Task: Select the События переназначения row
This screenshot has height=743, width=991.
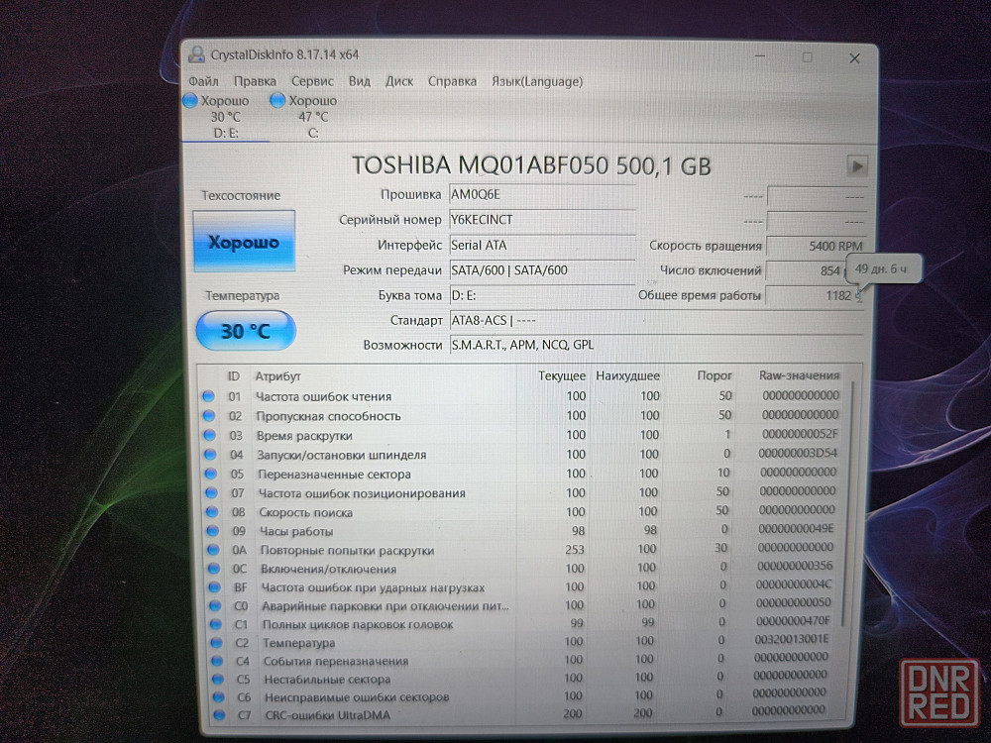Action: click(522, 660)
